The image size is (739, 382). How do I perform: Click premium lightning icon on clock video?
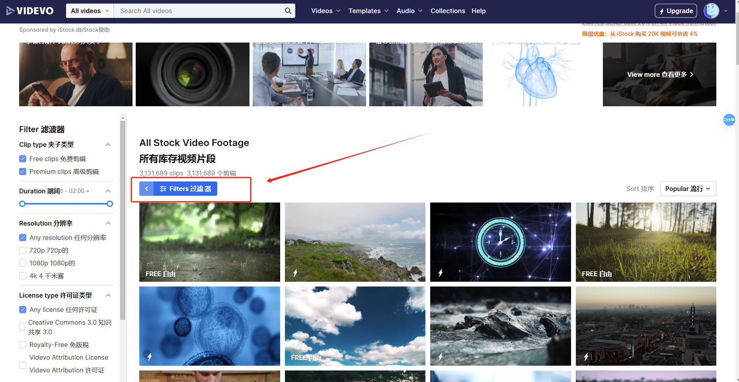(x=441, y=273)
